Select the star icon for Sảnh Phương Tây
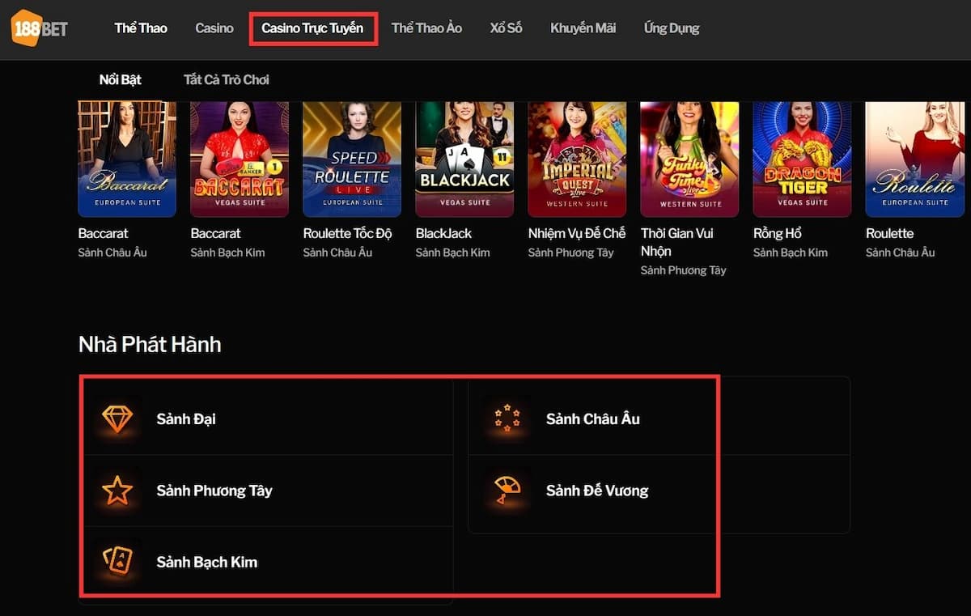Image resolution: width=971 pixels, height=616 pixels. (117, 491)
